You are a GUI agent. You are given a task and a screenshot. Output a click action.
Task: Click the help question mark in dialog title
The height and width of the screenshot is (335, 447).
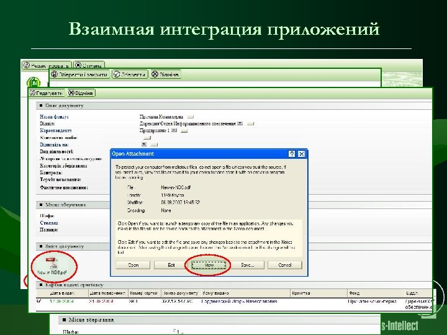(292, 154)
